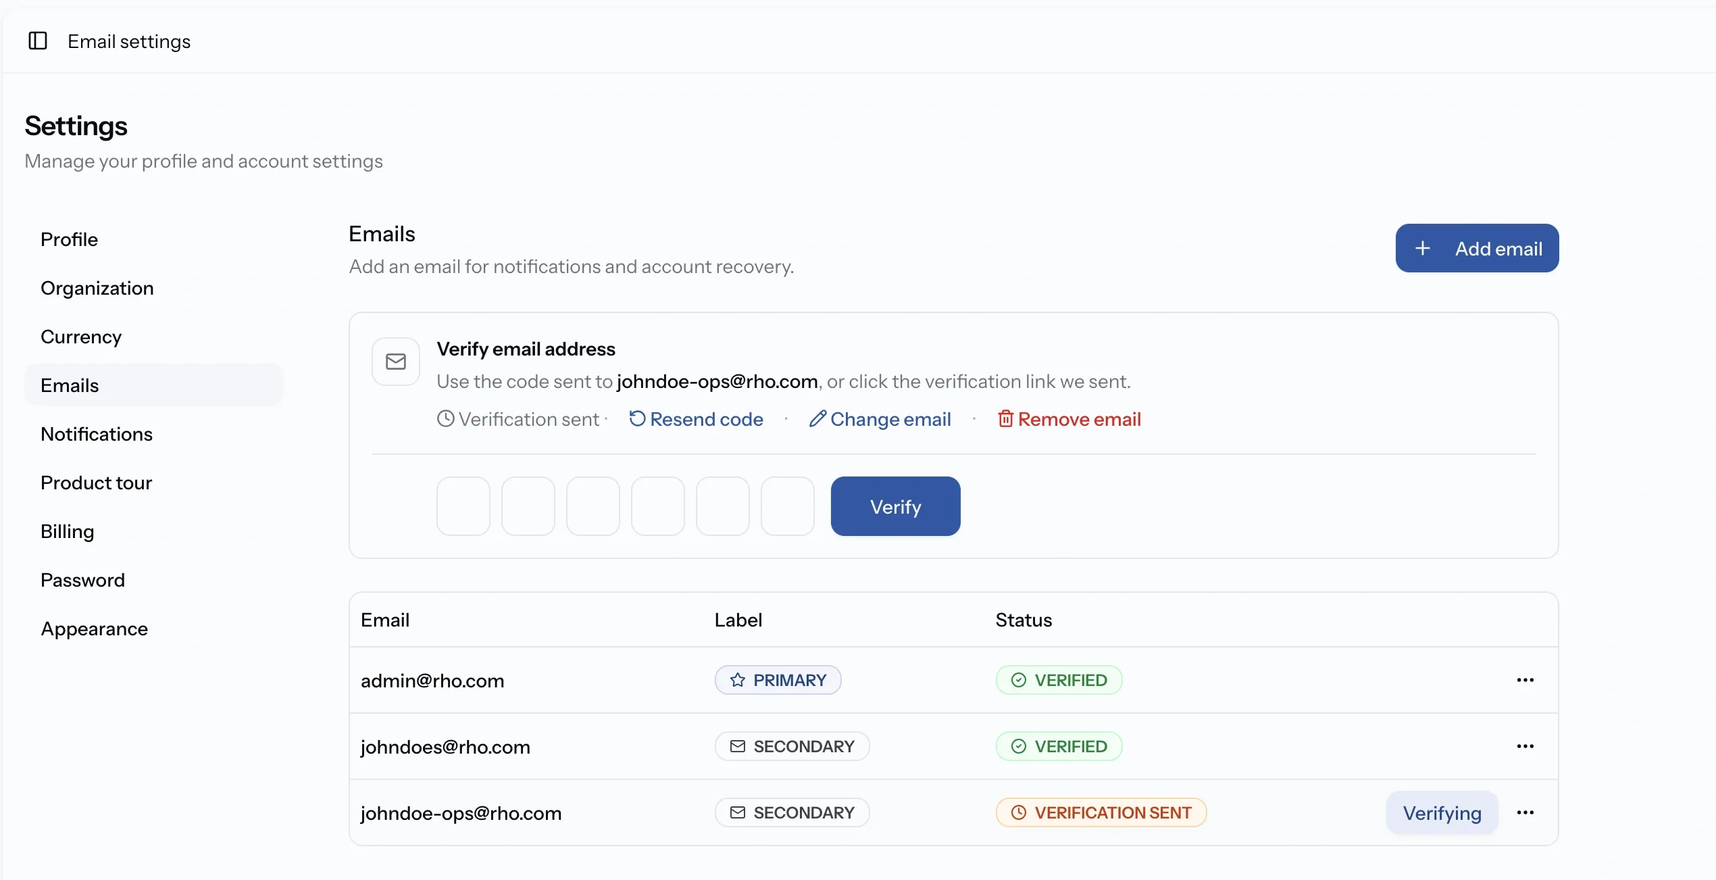Click the SECONDARY badge for johndoes@rho.com
The image size is (1716, 880).
click(792, 746)
